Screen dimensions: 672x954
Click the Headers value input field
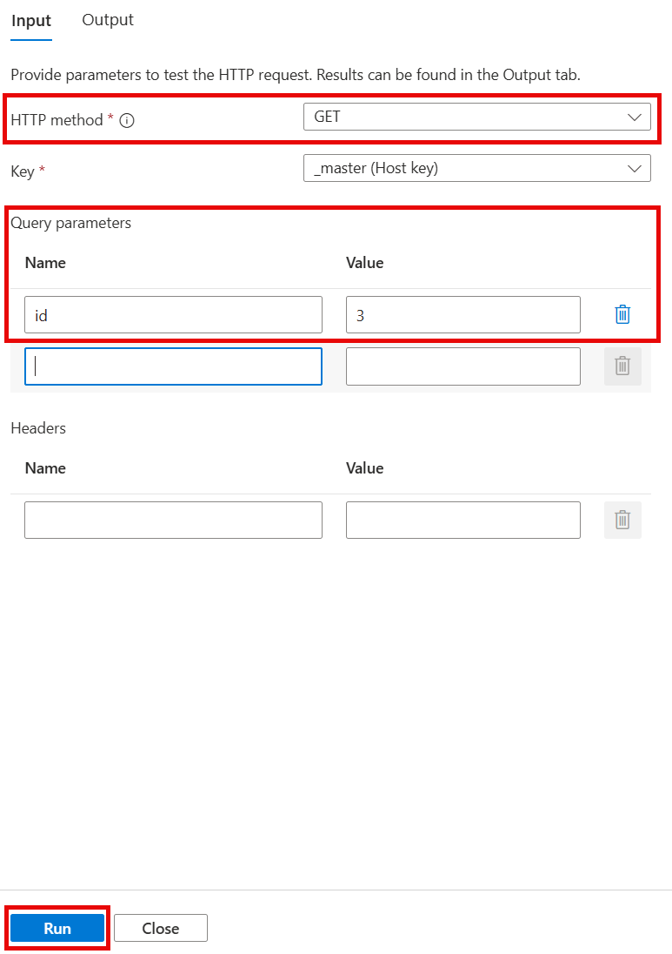[x=462, y=520]
